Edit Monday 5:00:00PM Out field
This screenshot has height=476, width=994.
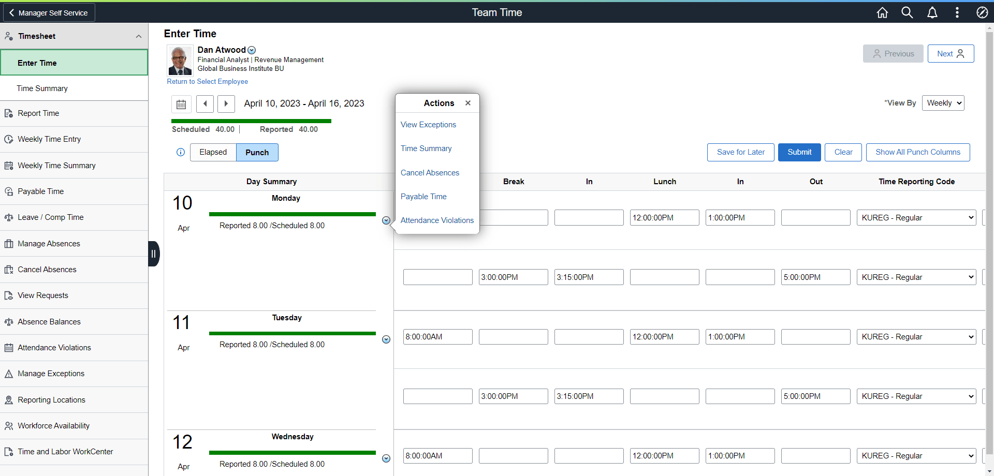[x=816, y=277]
